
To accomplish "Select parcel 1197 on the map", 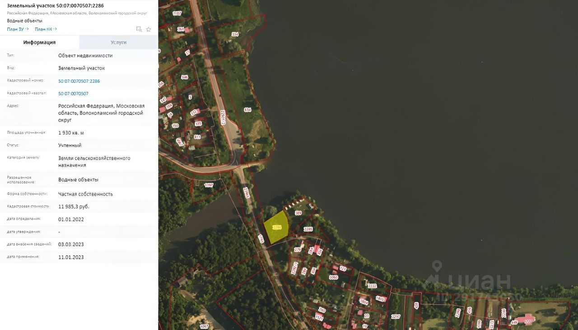I will coord(209,185).
